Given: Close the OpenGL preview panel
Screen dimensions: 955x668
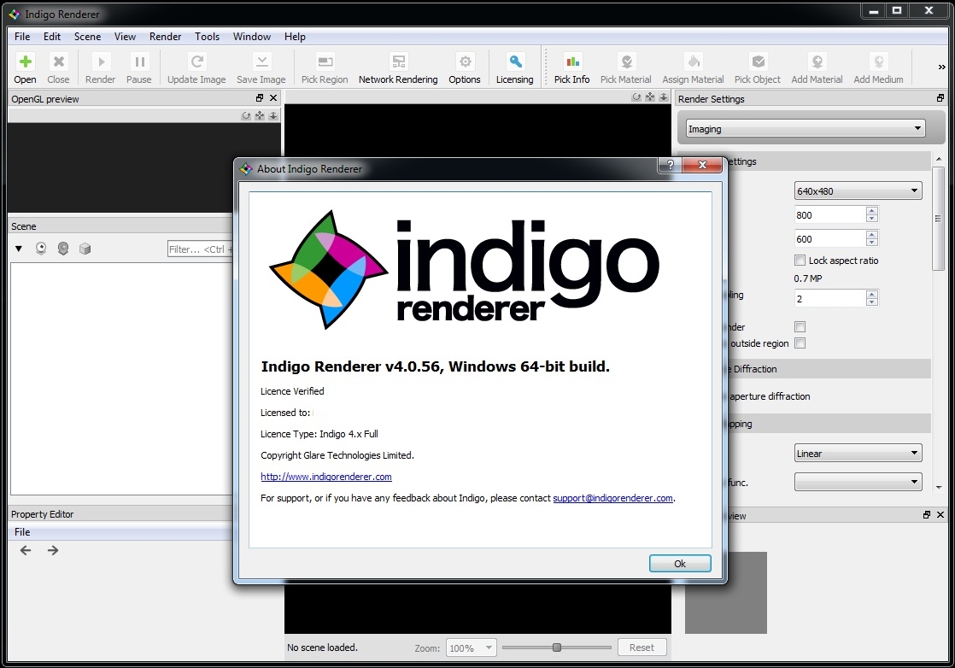Looking at the screenshot, I should point(273,98).
